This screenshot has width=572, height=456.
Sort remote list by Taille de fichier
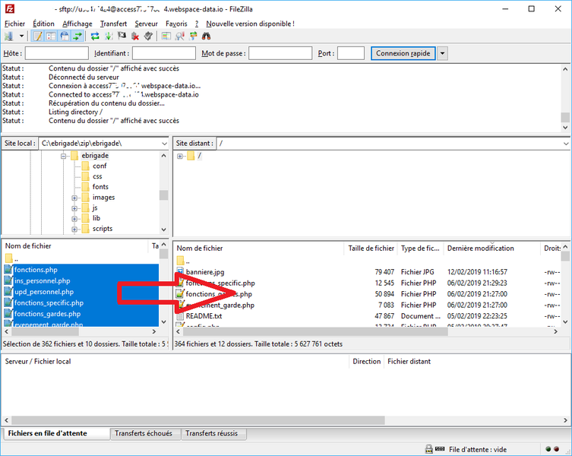371,249
